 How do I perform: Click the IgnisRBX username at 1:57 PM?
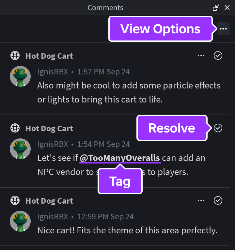pos(53,72)
